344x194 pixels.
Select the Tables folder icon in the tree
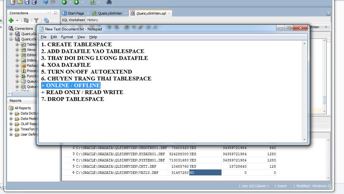coord(24,45)
